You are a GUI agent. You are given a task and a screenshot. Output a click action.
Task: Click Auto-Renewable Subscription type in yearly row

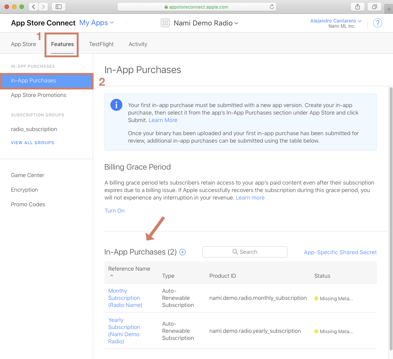click(178, 331)
